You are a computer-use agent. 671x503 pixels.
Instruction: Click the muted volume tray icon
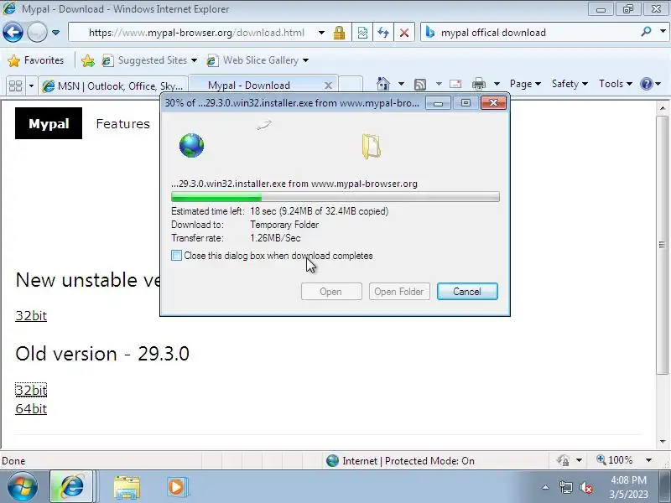[x=585, y=487]
